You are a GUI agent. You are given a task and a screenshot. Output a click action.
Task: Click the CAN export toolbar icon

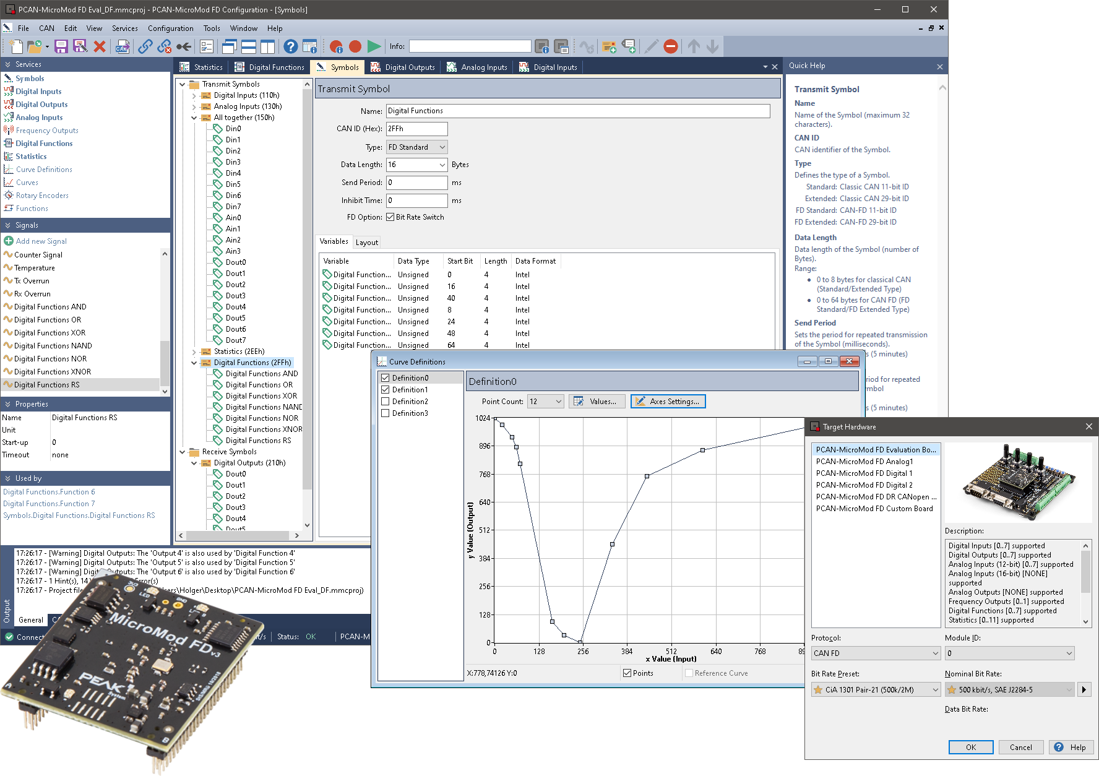[x=123, y=46]
